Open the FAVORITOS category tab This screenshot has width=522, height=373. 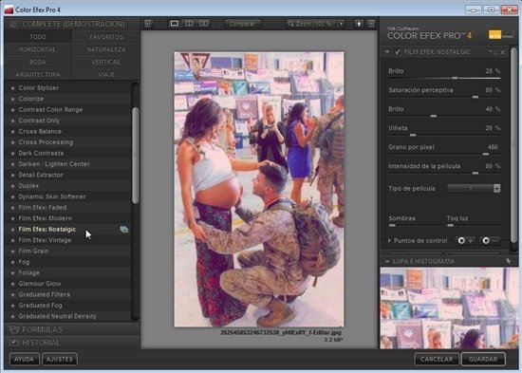(106, 37)
